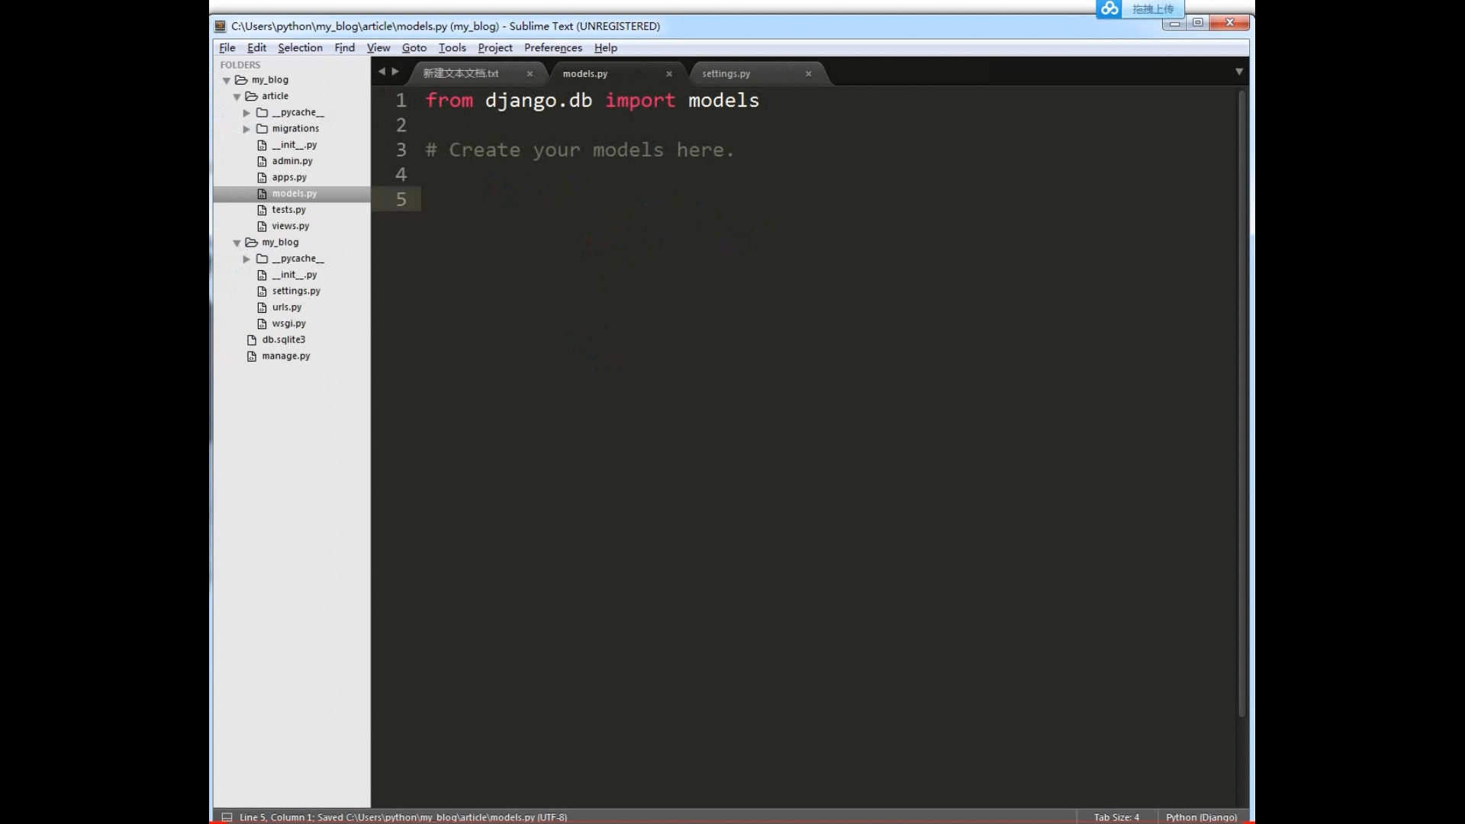This screenshot has height=824, width=1465.
Task: Open the Tools menu
Action: (452, 47)
